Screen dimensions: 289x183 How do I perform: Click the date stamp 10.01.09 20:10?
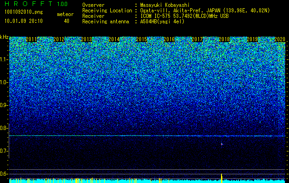pos(23,21)
